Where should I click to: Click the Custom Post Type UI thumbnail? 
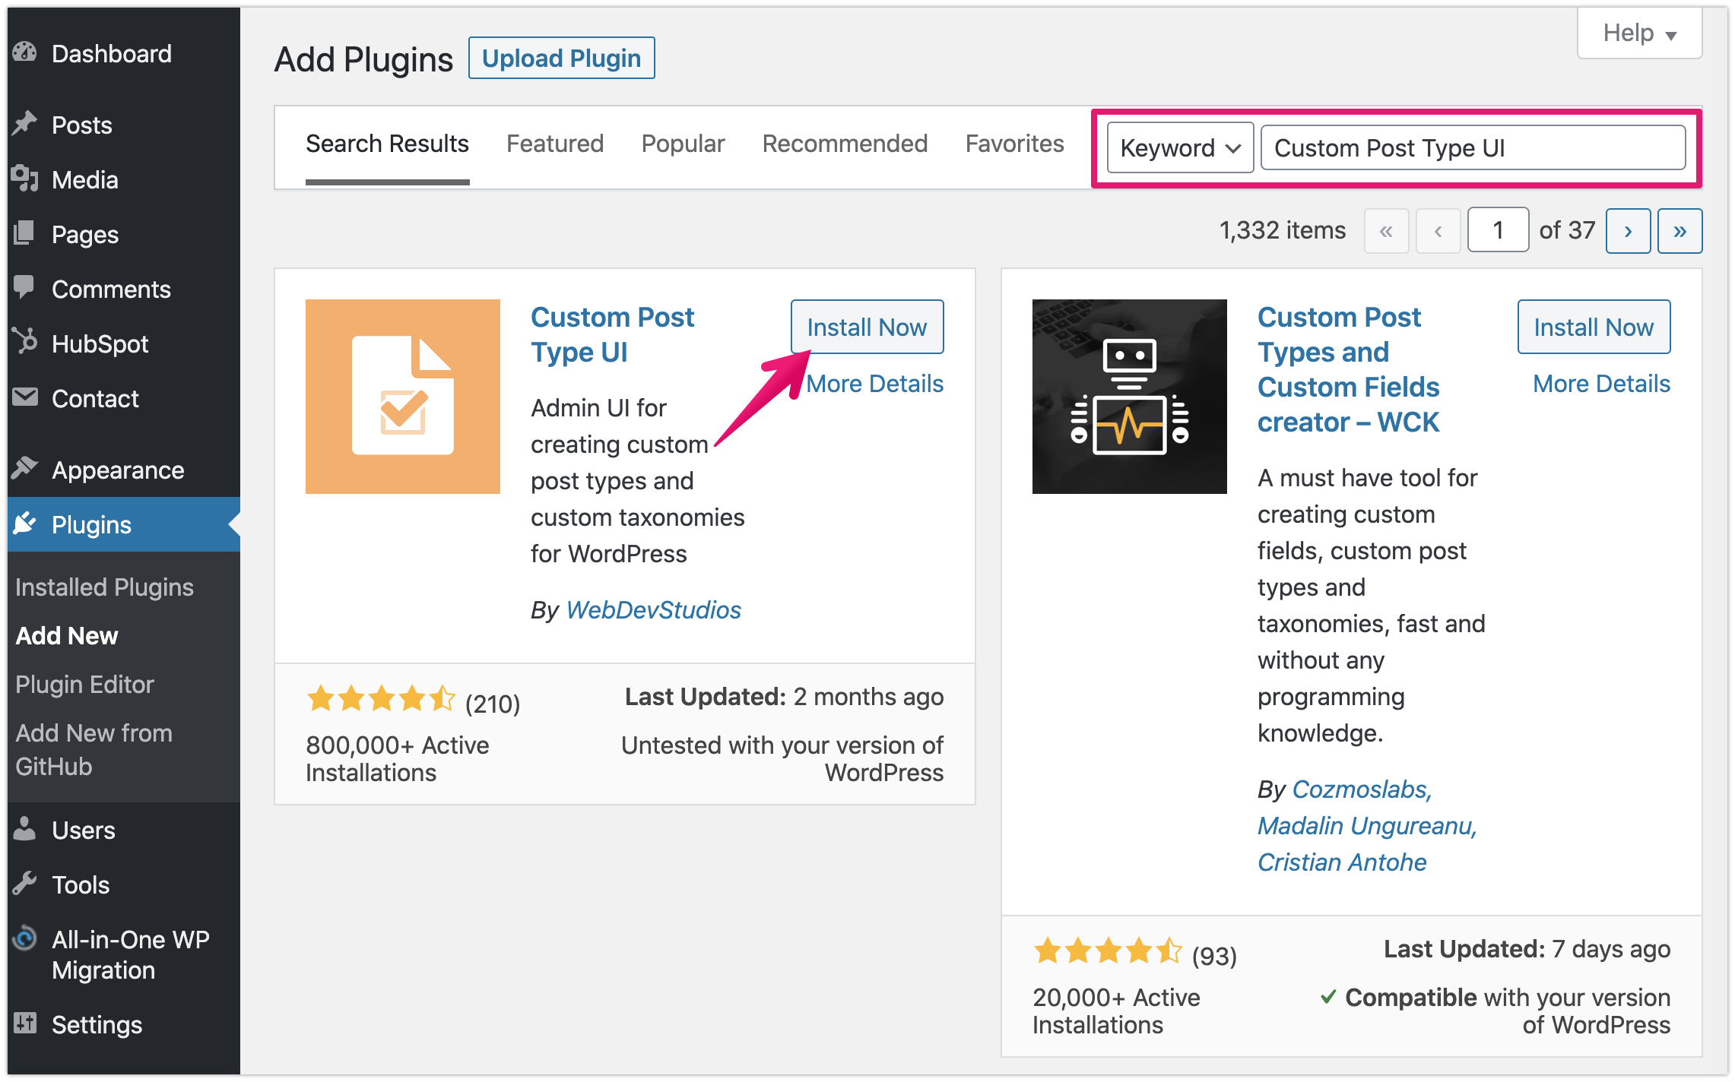(403, 397)
